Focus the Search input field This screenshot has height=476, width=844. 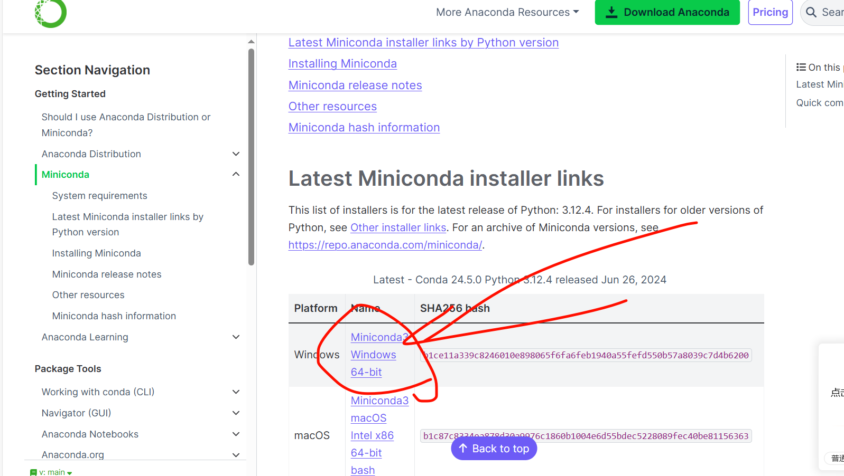tap(822, 12)
